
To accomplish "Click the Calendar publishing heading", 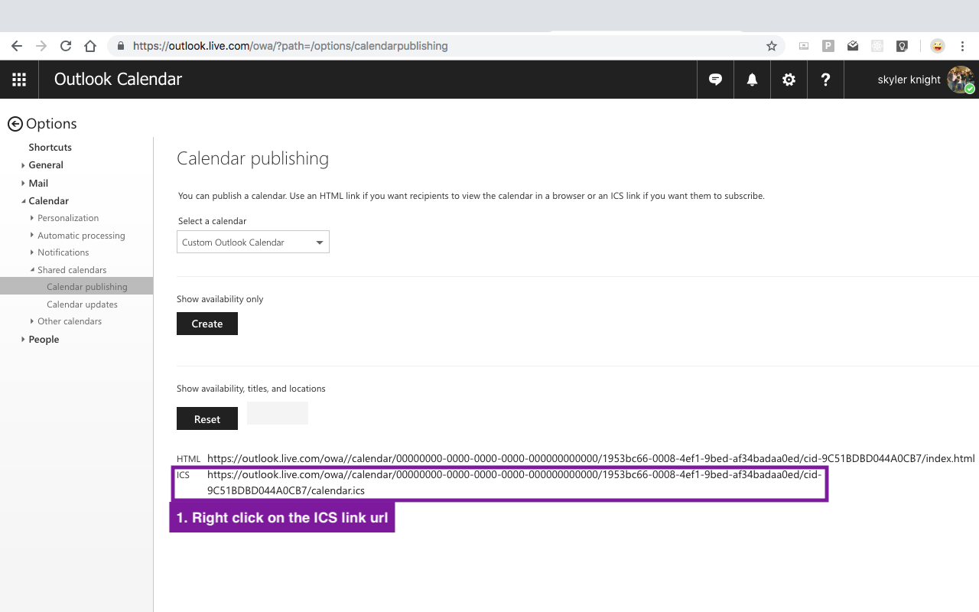I will (x=252, y=158).
